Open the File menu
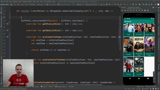160x90 pixels. click(x=4, y=1)
